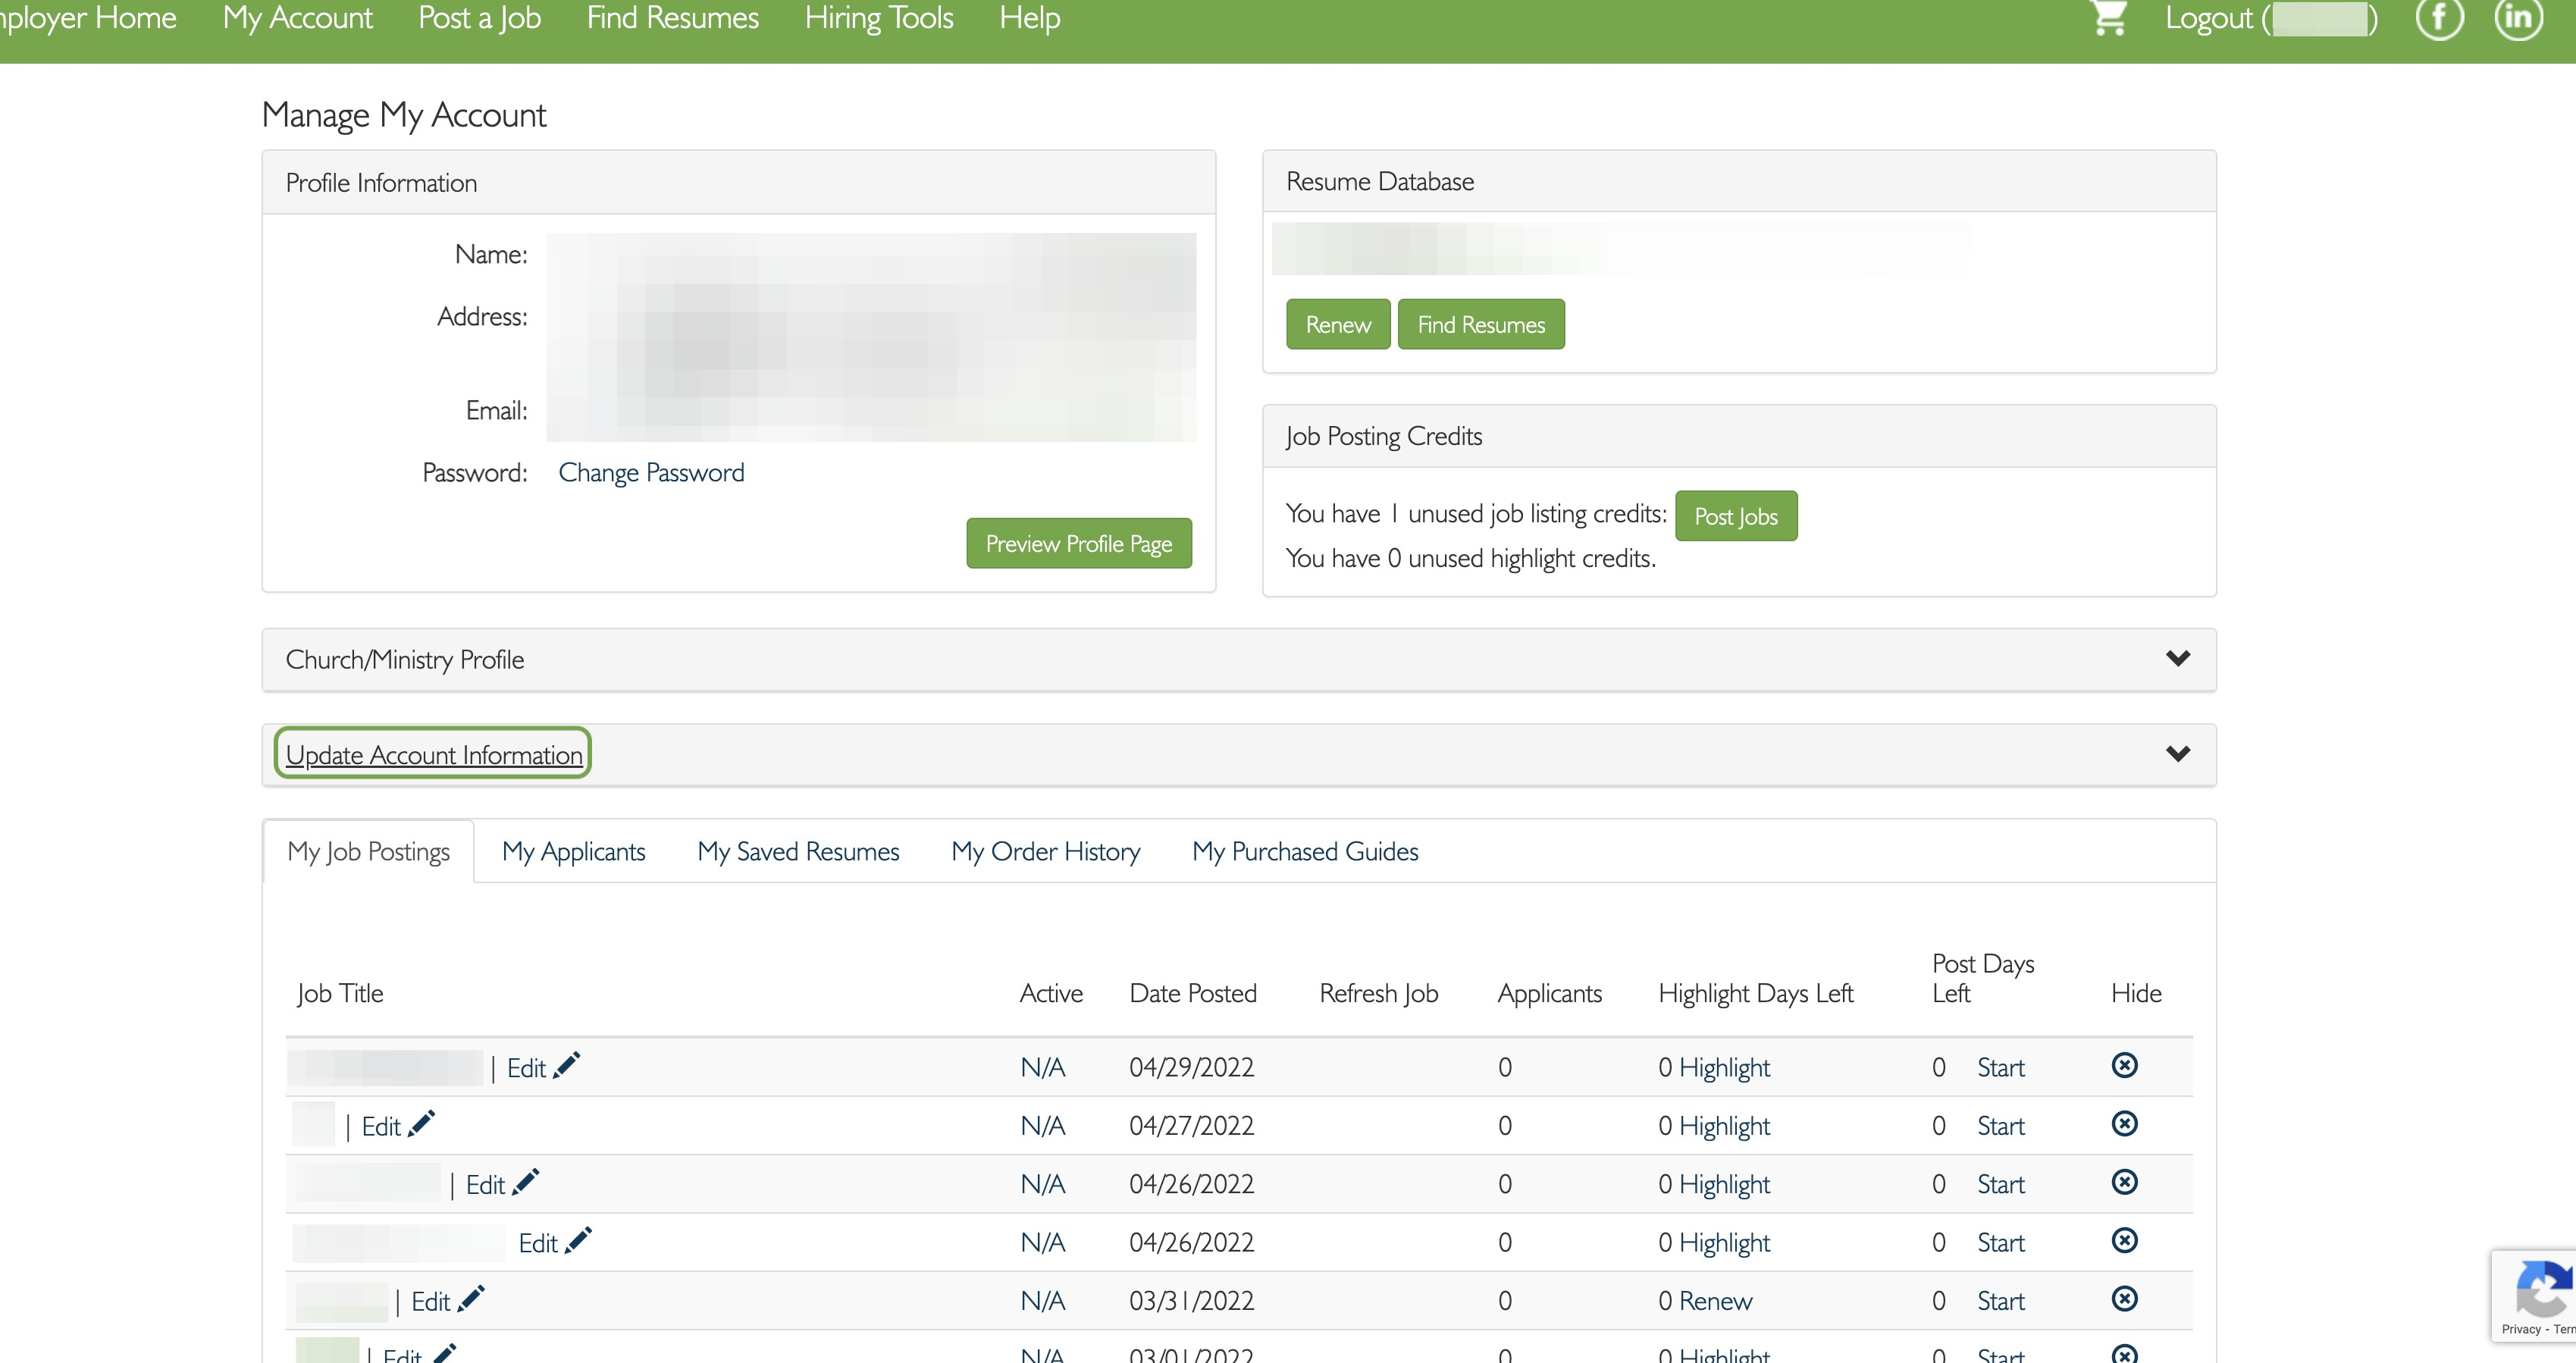Viewport: 2576px width, 1363px height.
Task: Click the green Find Resumes button
Action: tap(1481, 324)
